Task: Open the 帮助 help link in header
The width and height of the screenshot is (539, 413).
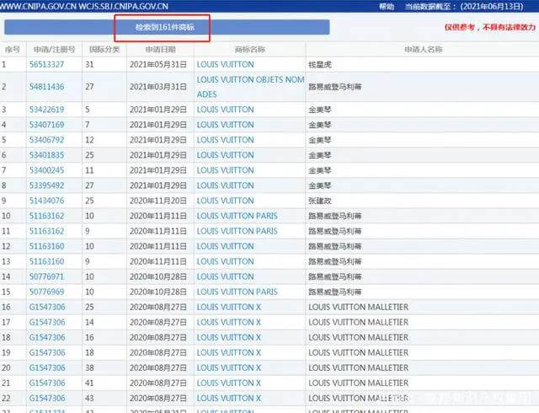Action: coord(387,7)
